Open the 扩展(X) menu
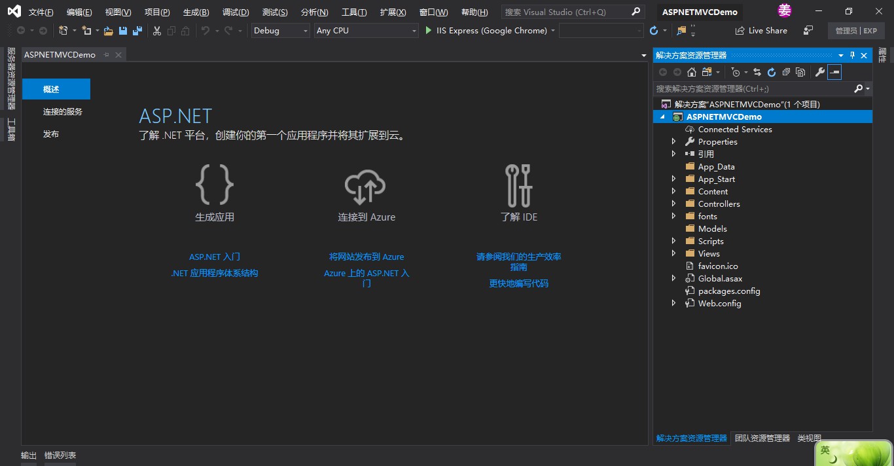Viewport: 894px width, 466px height. click(x=393, y=12)
